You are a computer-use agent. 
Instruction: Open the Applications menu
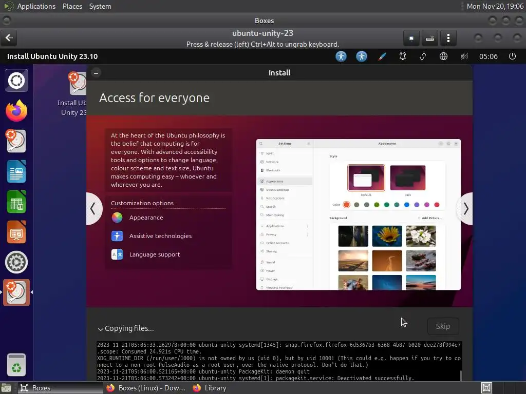pyautogui.click(x=36, y=6)
